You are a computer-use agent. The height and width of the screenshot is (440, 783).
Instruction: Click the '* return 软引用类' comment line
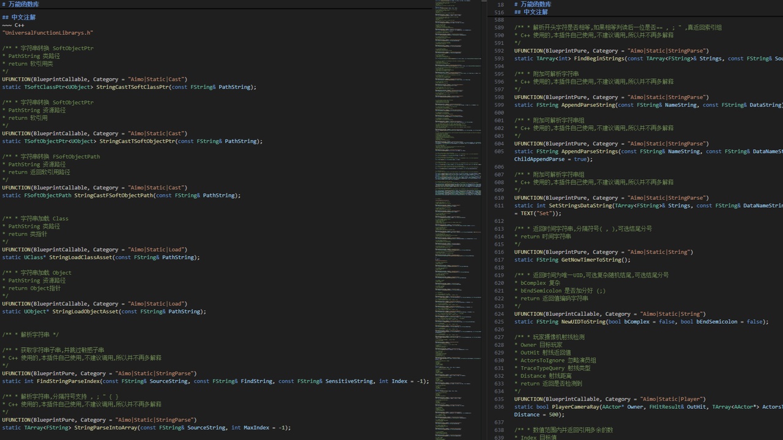28,64
